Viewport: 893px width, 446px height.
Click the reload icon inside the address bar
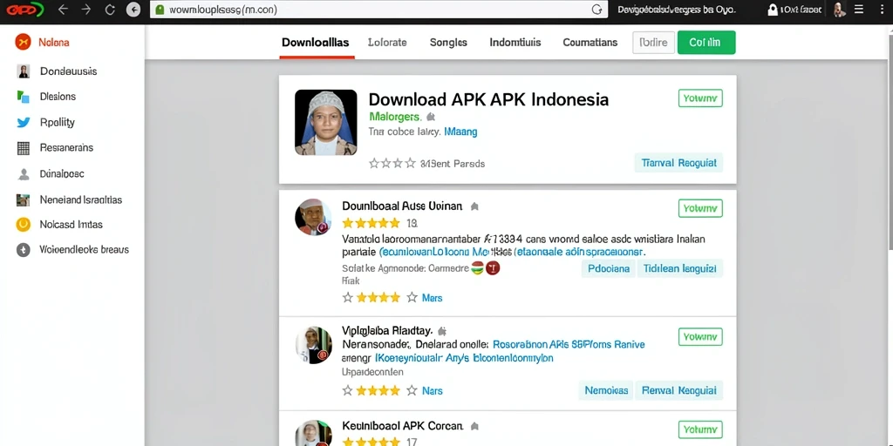(596, 9)
